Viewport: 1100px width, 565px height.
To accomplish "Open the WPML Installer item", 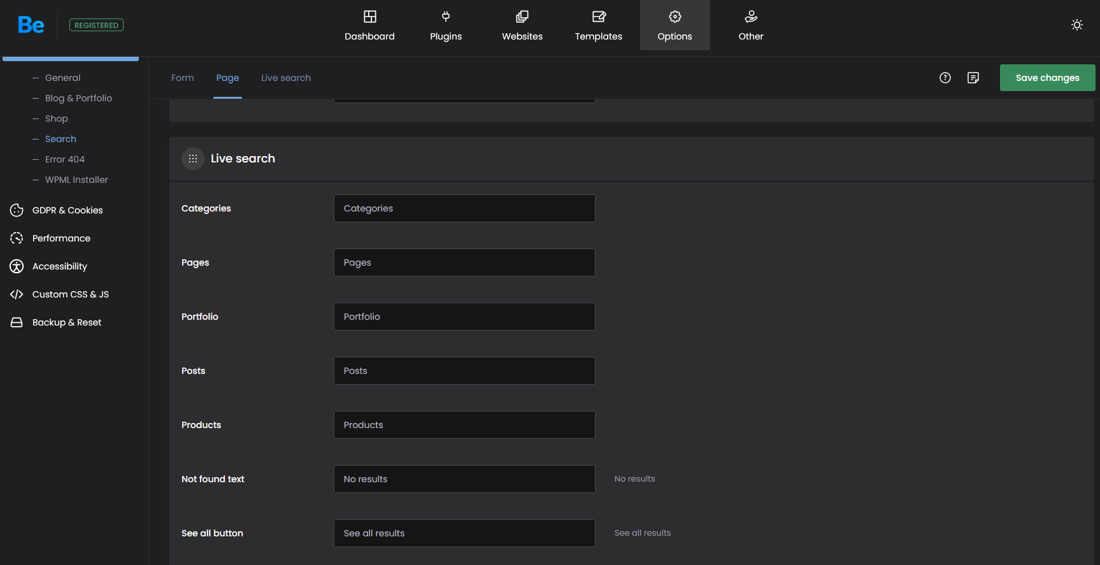I will 76,180.
